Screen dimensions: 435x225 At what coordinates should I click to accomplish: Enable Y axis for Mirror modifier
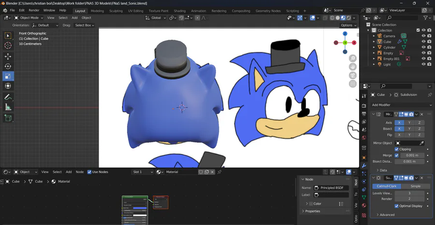(409, 122)
